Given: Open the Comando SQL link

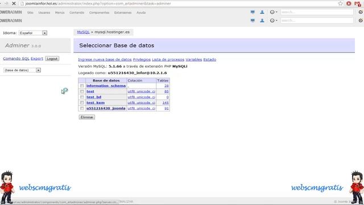Looking at the screenshot, I should 16,59.
